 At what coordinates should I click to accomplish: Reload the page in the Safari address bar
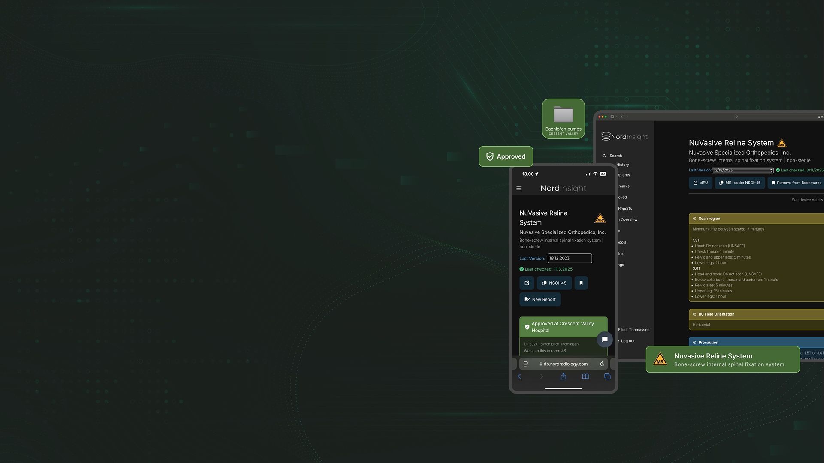(602, 364)
